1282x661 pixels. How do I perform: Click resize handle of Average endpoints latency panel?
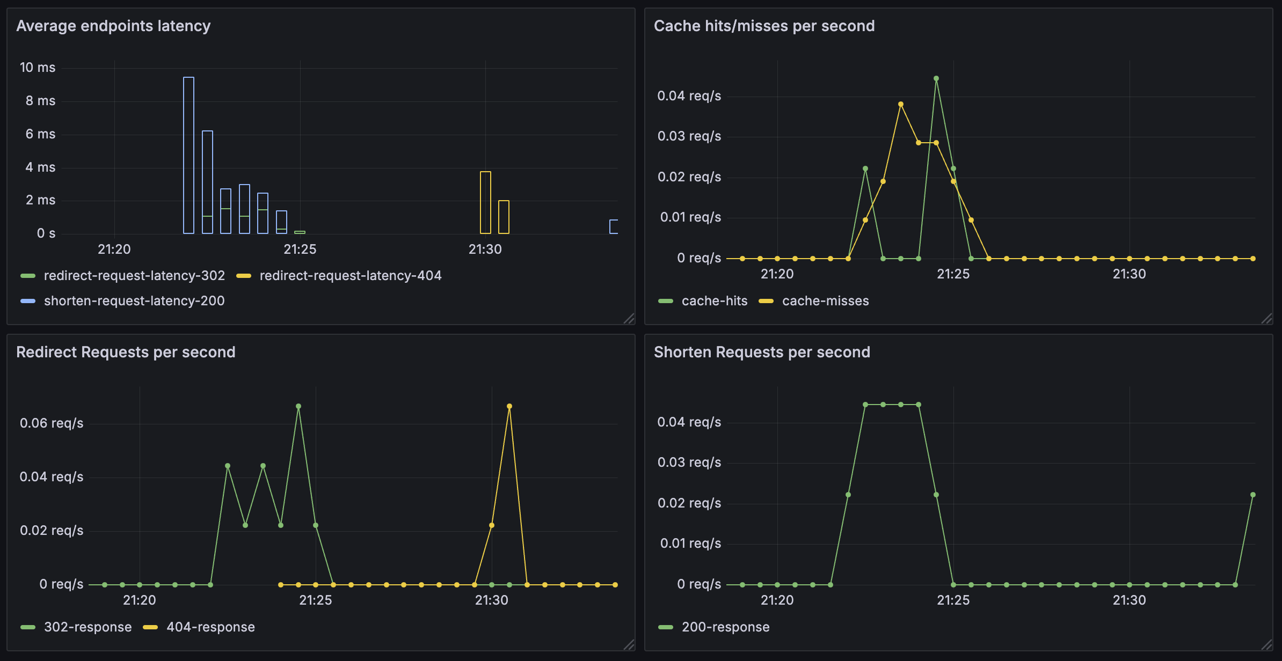click(629, 319)
